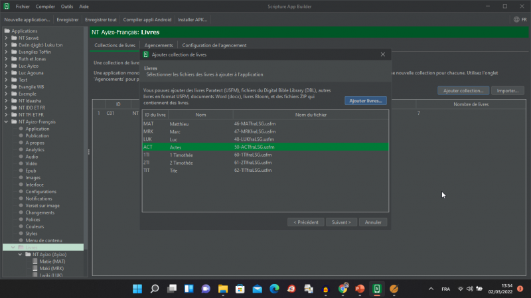Click Compiler appli Android in toolbar

(x=147, y=20)
